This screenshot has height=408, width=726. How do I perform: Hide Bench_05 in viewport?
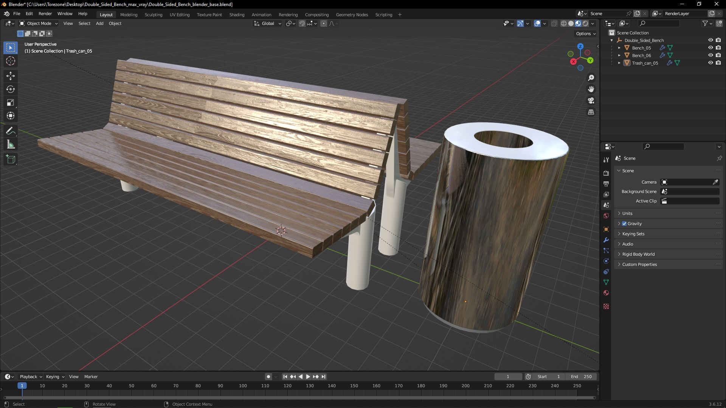tap(710, 48)
